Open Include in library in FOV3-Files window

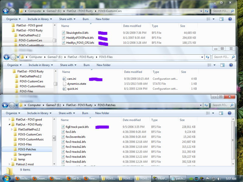(x=41, y=65)
